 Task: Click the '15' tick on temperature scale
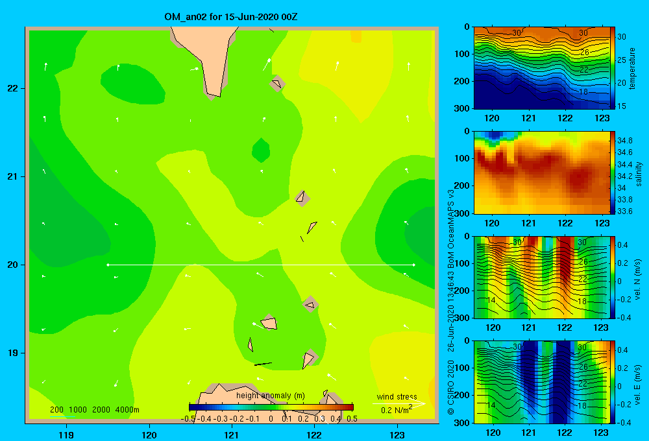(622, 106)
